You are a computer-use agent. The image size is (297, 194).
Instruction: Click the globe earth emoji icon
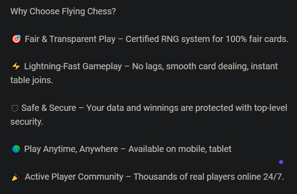tap(16, 149)
